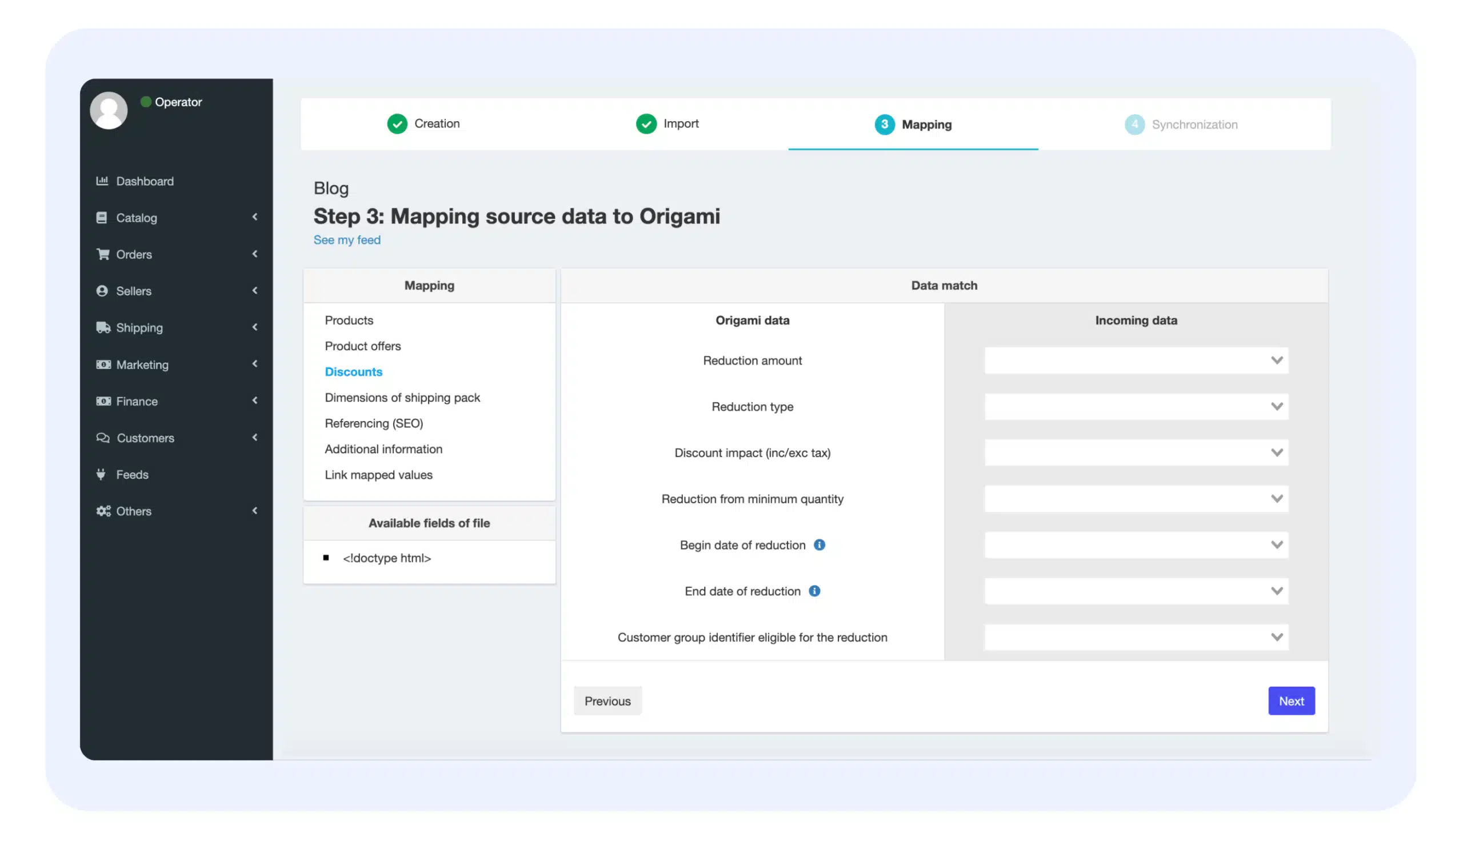Select Product offers in the Mapping list

[x=363, y=345]
